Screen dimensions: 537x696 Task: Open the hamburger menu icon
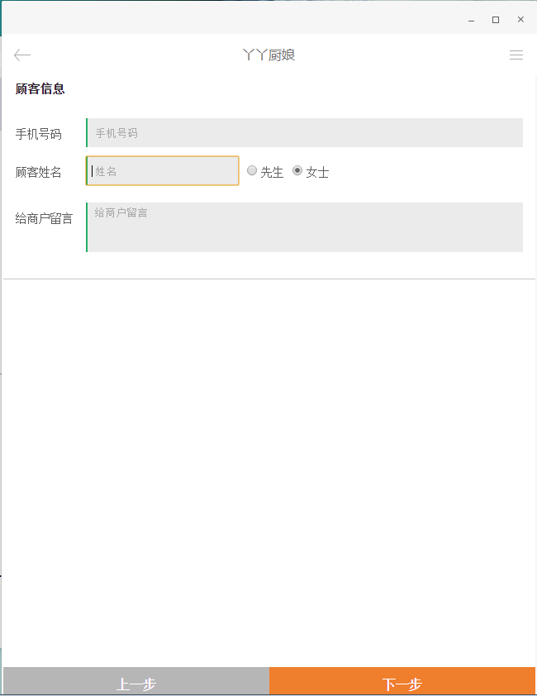tap(516, 55)
